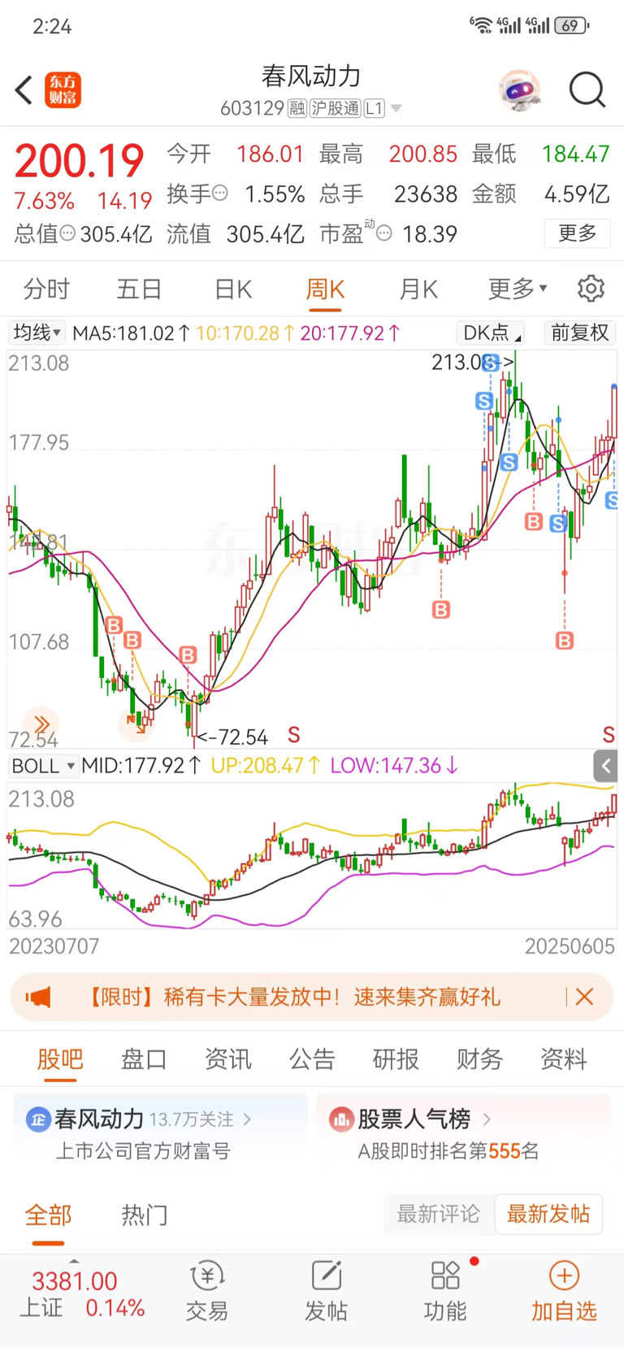Open the 限时 稀有卡 promotion banner
624x1348 pixels.
[x=312, y=997]
